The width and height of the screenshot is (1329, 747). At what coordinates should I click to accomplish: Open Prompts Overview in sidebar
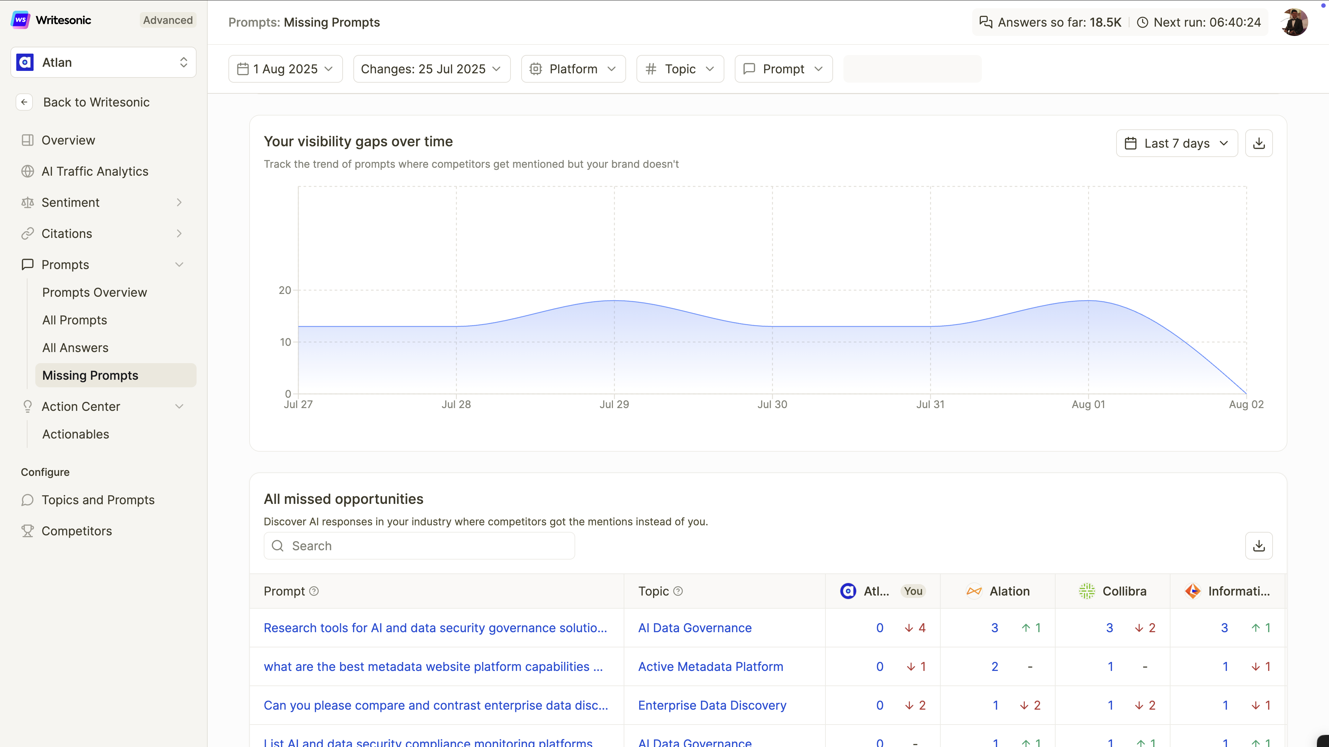(94, 292)
